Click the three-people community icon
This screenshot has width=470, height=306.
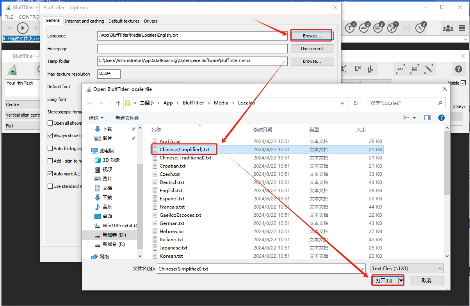(448, 28)
